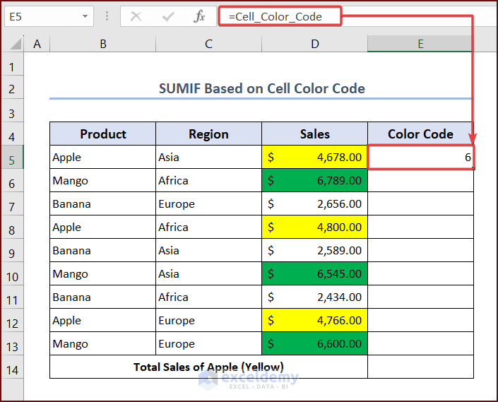Click green sales cell 6,789.00

point(314,181)
